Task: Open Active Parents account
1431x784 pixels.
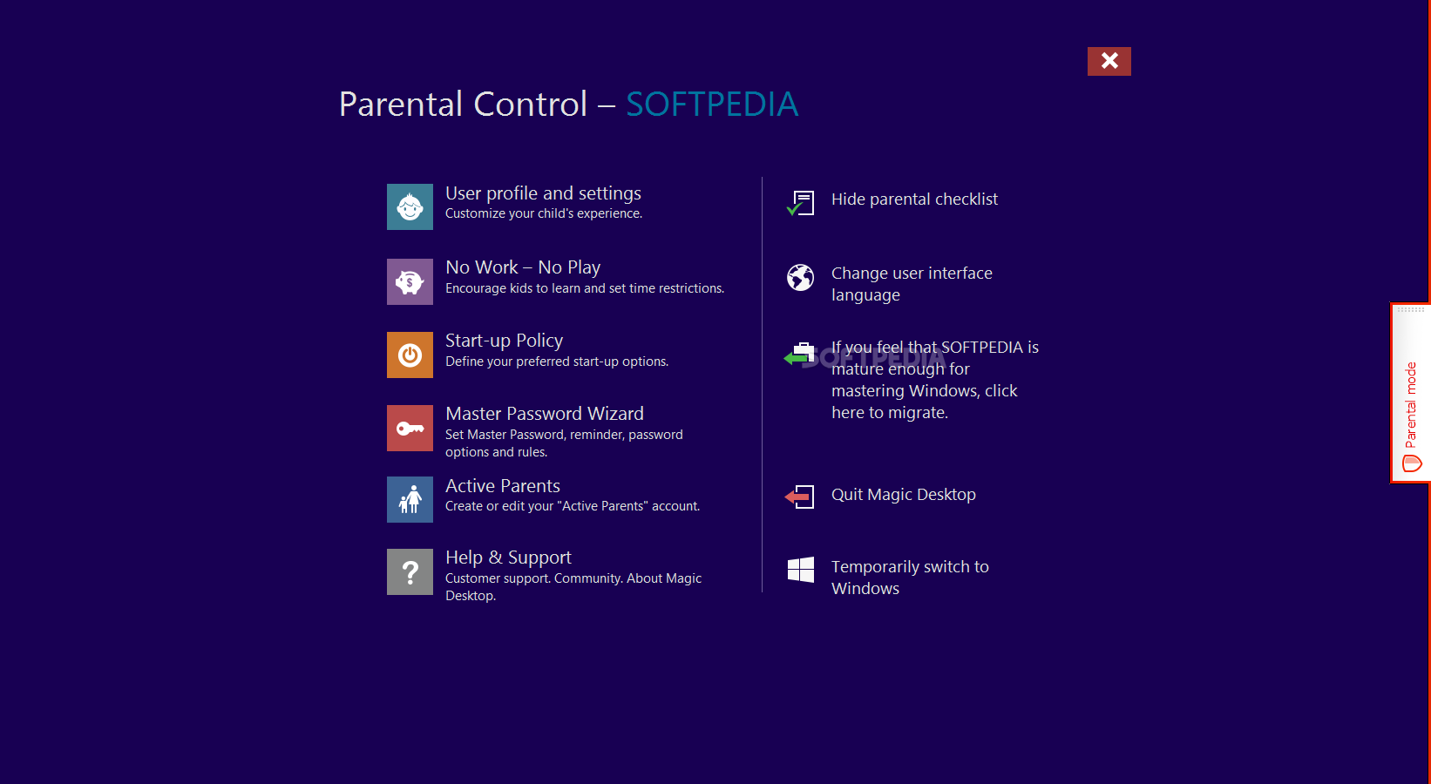Action: [x=503, y=486]
